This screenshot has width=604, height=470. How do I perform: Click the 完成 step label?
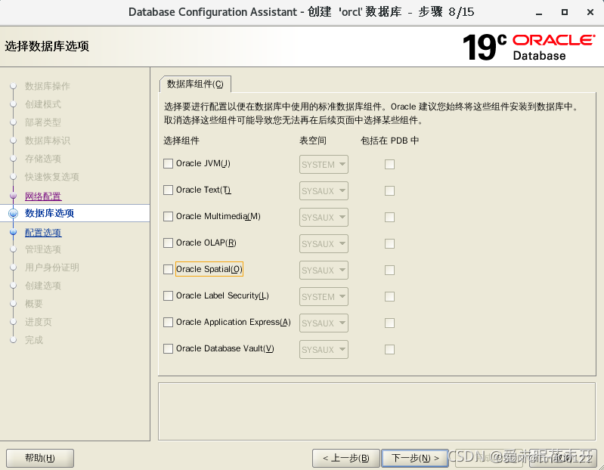[34, 340]
